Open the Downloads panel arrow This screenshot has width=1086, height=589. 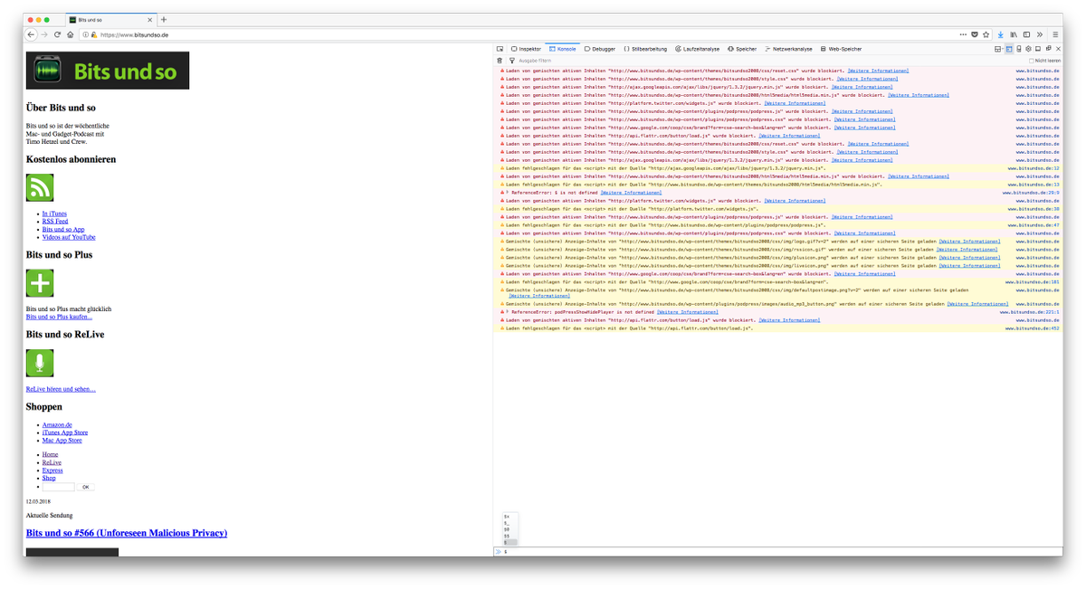click(x=1000, y=34)
